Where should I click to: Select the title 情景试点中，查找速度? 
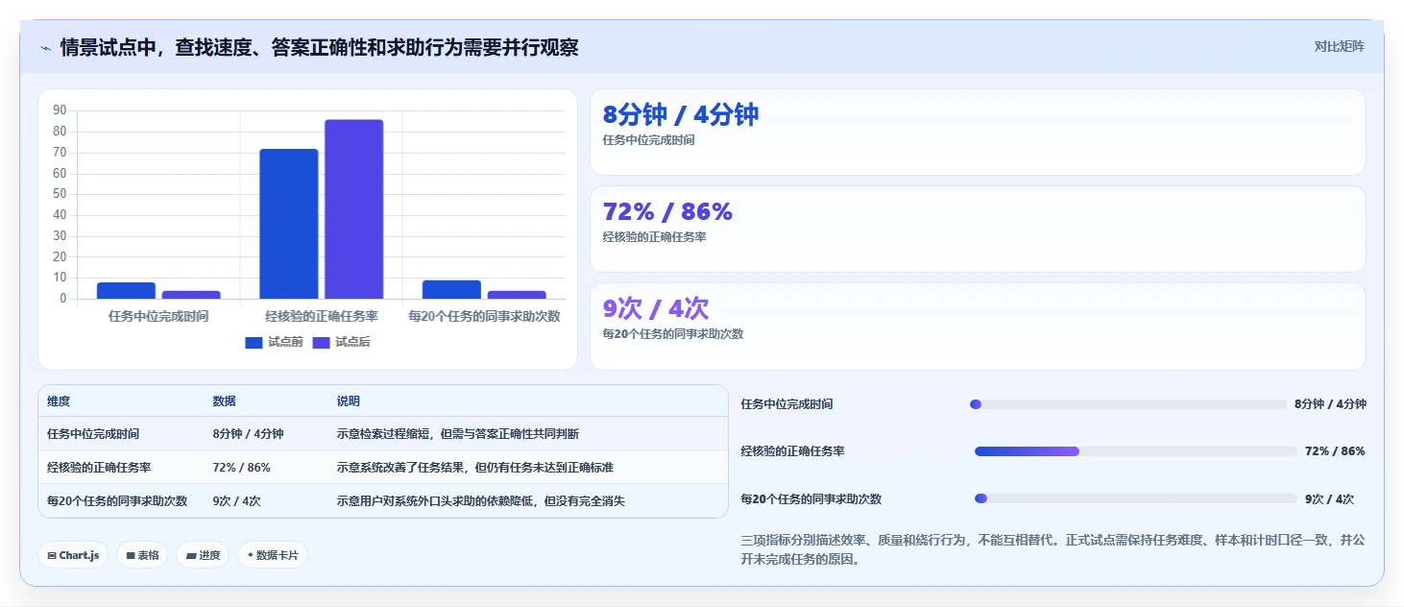pyautogui.click(x=319, y=48)
